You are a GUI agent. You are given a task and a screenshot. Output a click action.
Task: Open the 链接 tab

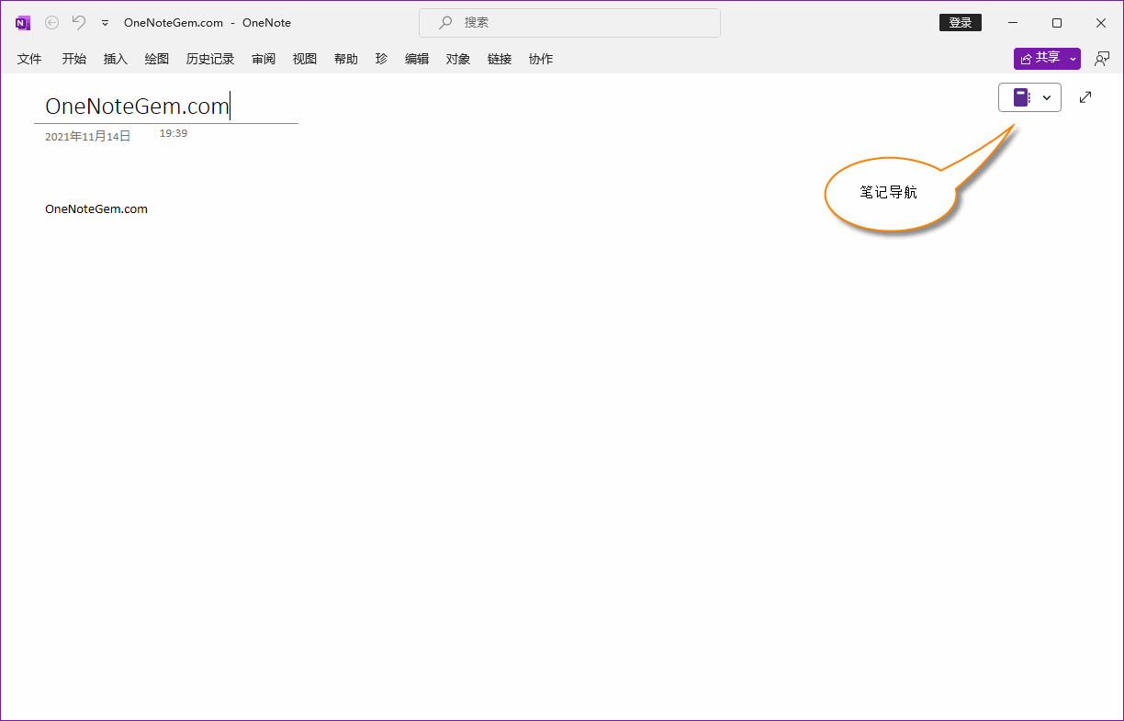(x=500, y=59)
